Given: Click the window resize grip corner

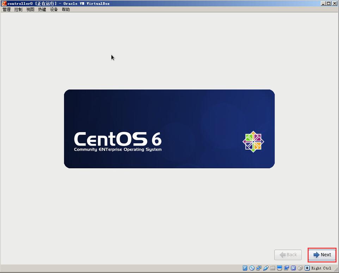Looking at the screenshot, I should (x=336, y=269).
